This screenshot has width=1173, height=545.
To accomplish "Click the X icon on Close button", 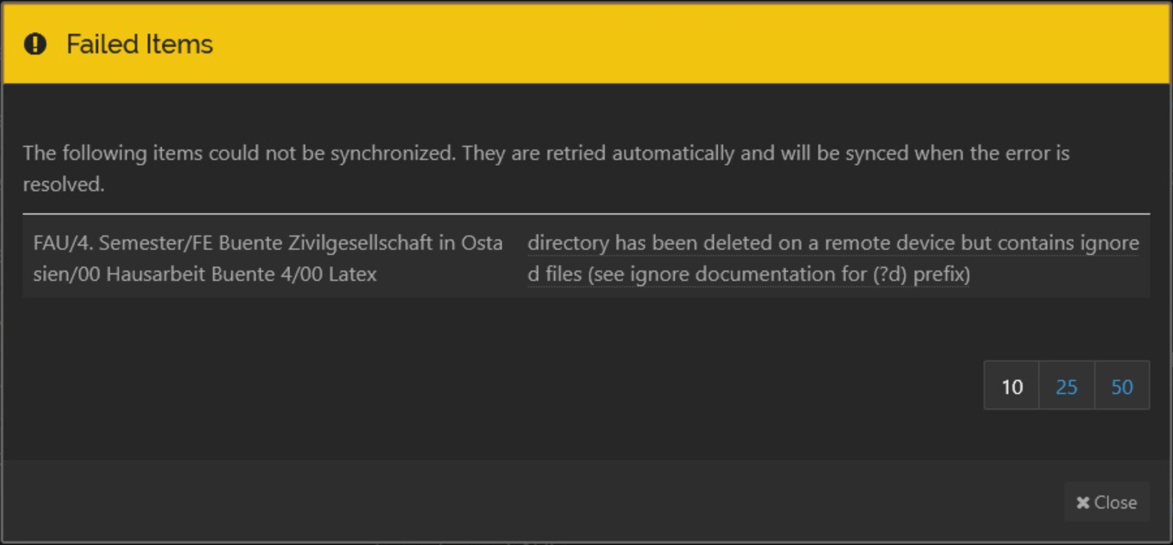I will tap(1083, 503).
